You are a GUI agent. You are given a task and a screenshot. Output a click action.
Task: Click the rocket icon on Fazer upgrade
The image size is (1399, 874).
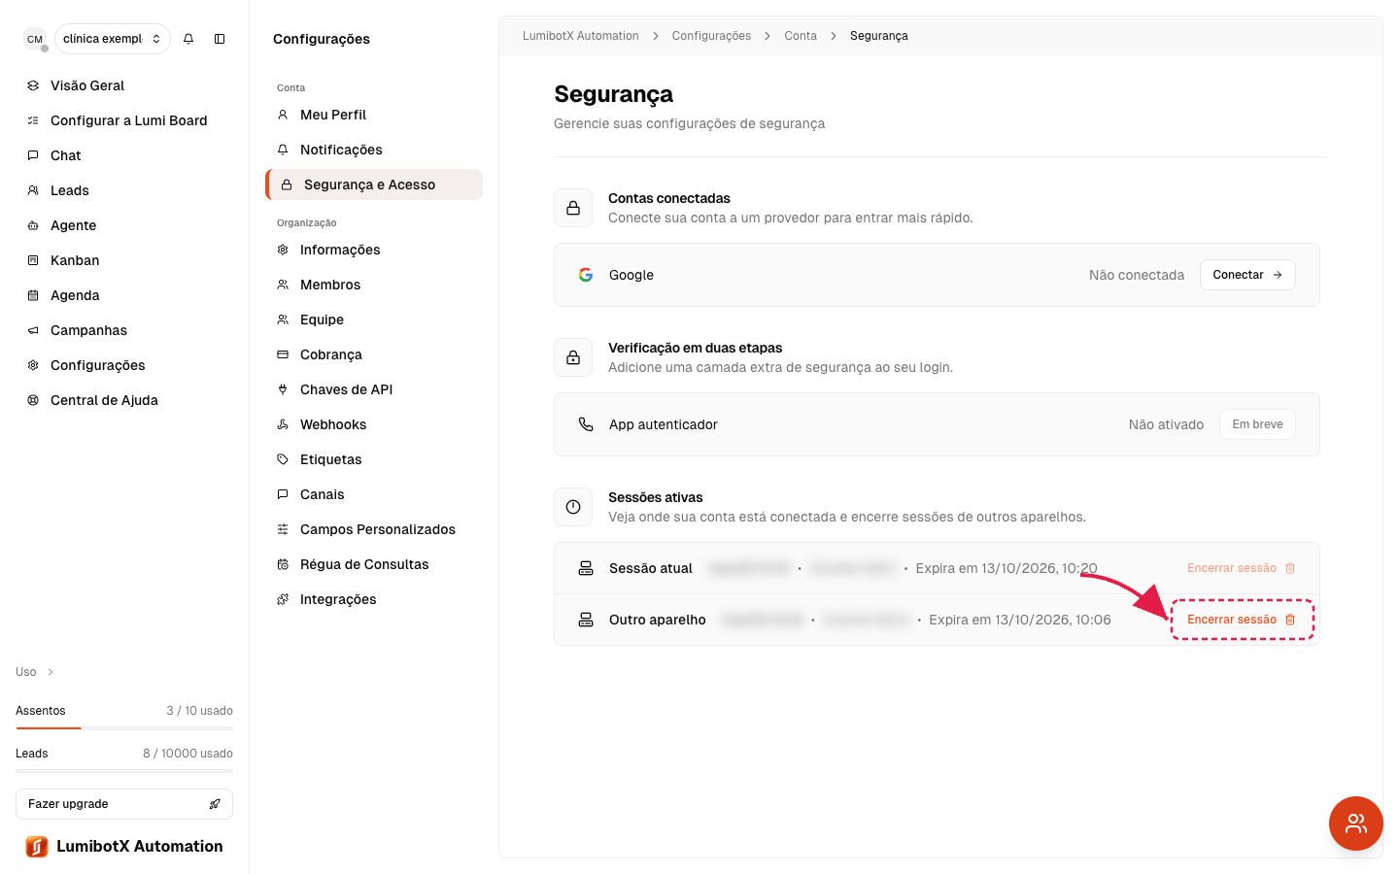click(215, 804)
